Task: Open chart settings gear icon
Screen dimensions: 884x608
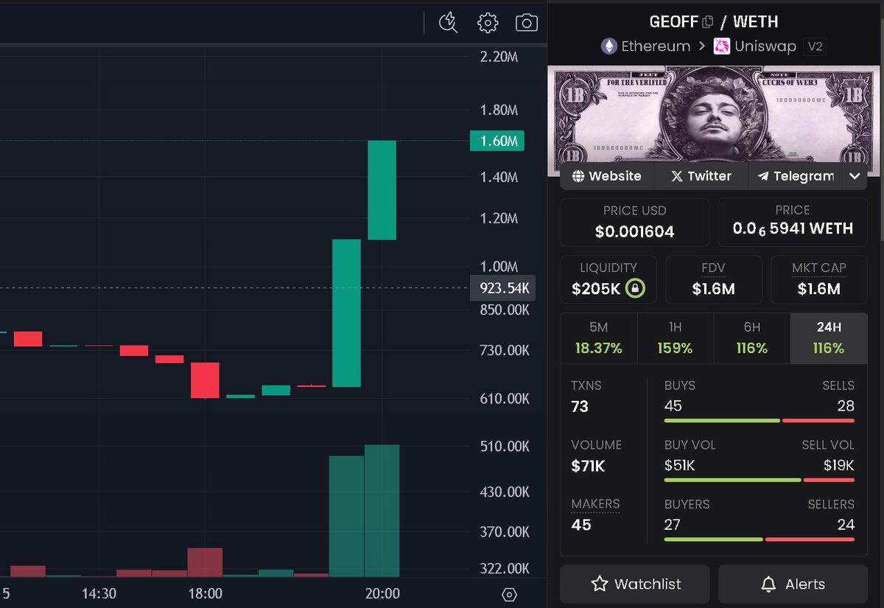Action: pyautogui.click(x=488, y=23)
